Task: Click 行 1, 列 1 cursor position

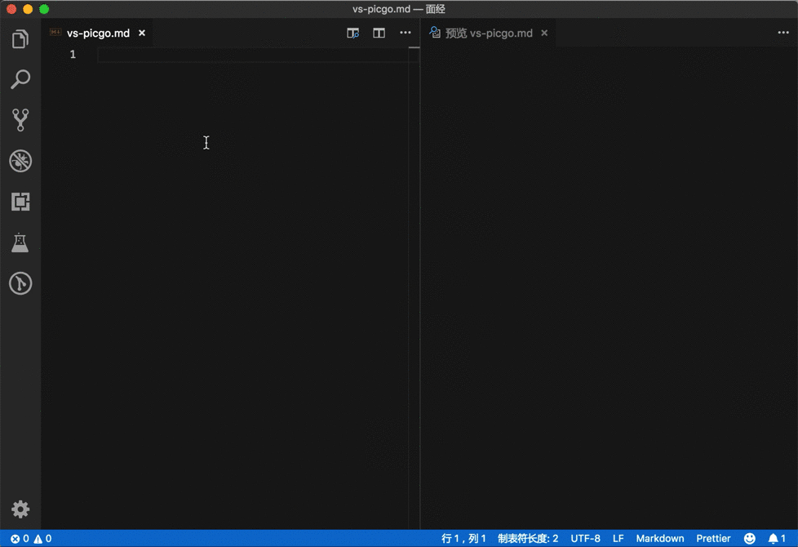Action: 463,538
